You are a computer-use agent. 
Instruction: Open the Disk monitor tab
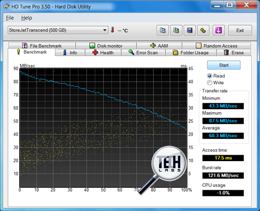106,46
